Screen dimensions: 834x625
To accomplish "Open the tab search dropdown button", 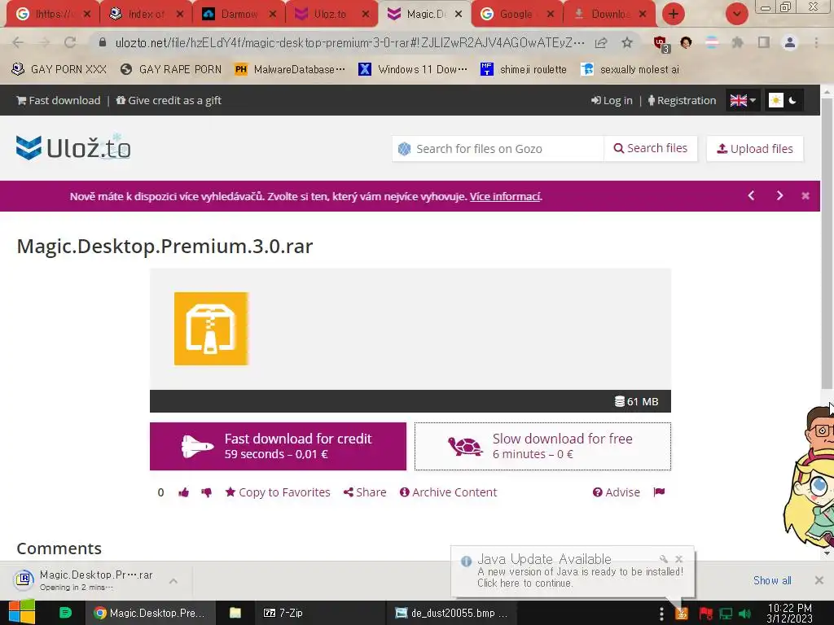I will [736, 14].
